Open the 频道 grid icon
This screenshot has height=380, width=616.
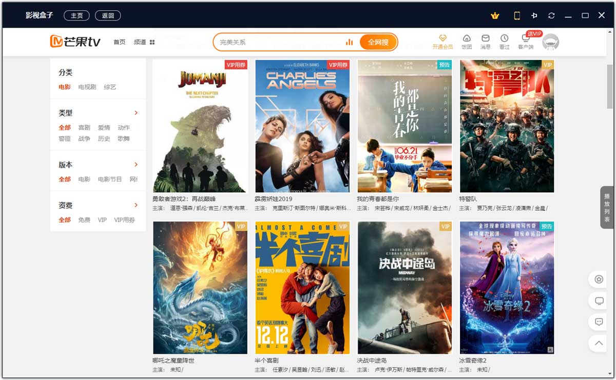pos(152,42)
